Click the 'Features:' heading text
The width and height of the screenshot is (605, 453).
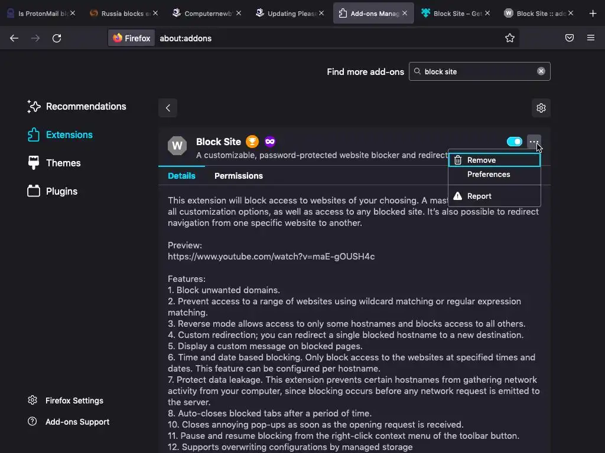coord(187,279)
